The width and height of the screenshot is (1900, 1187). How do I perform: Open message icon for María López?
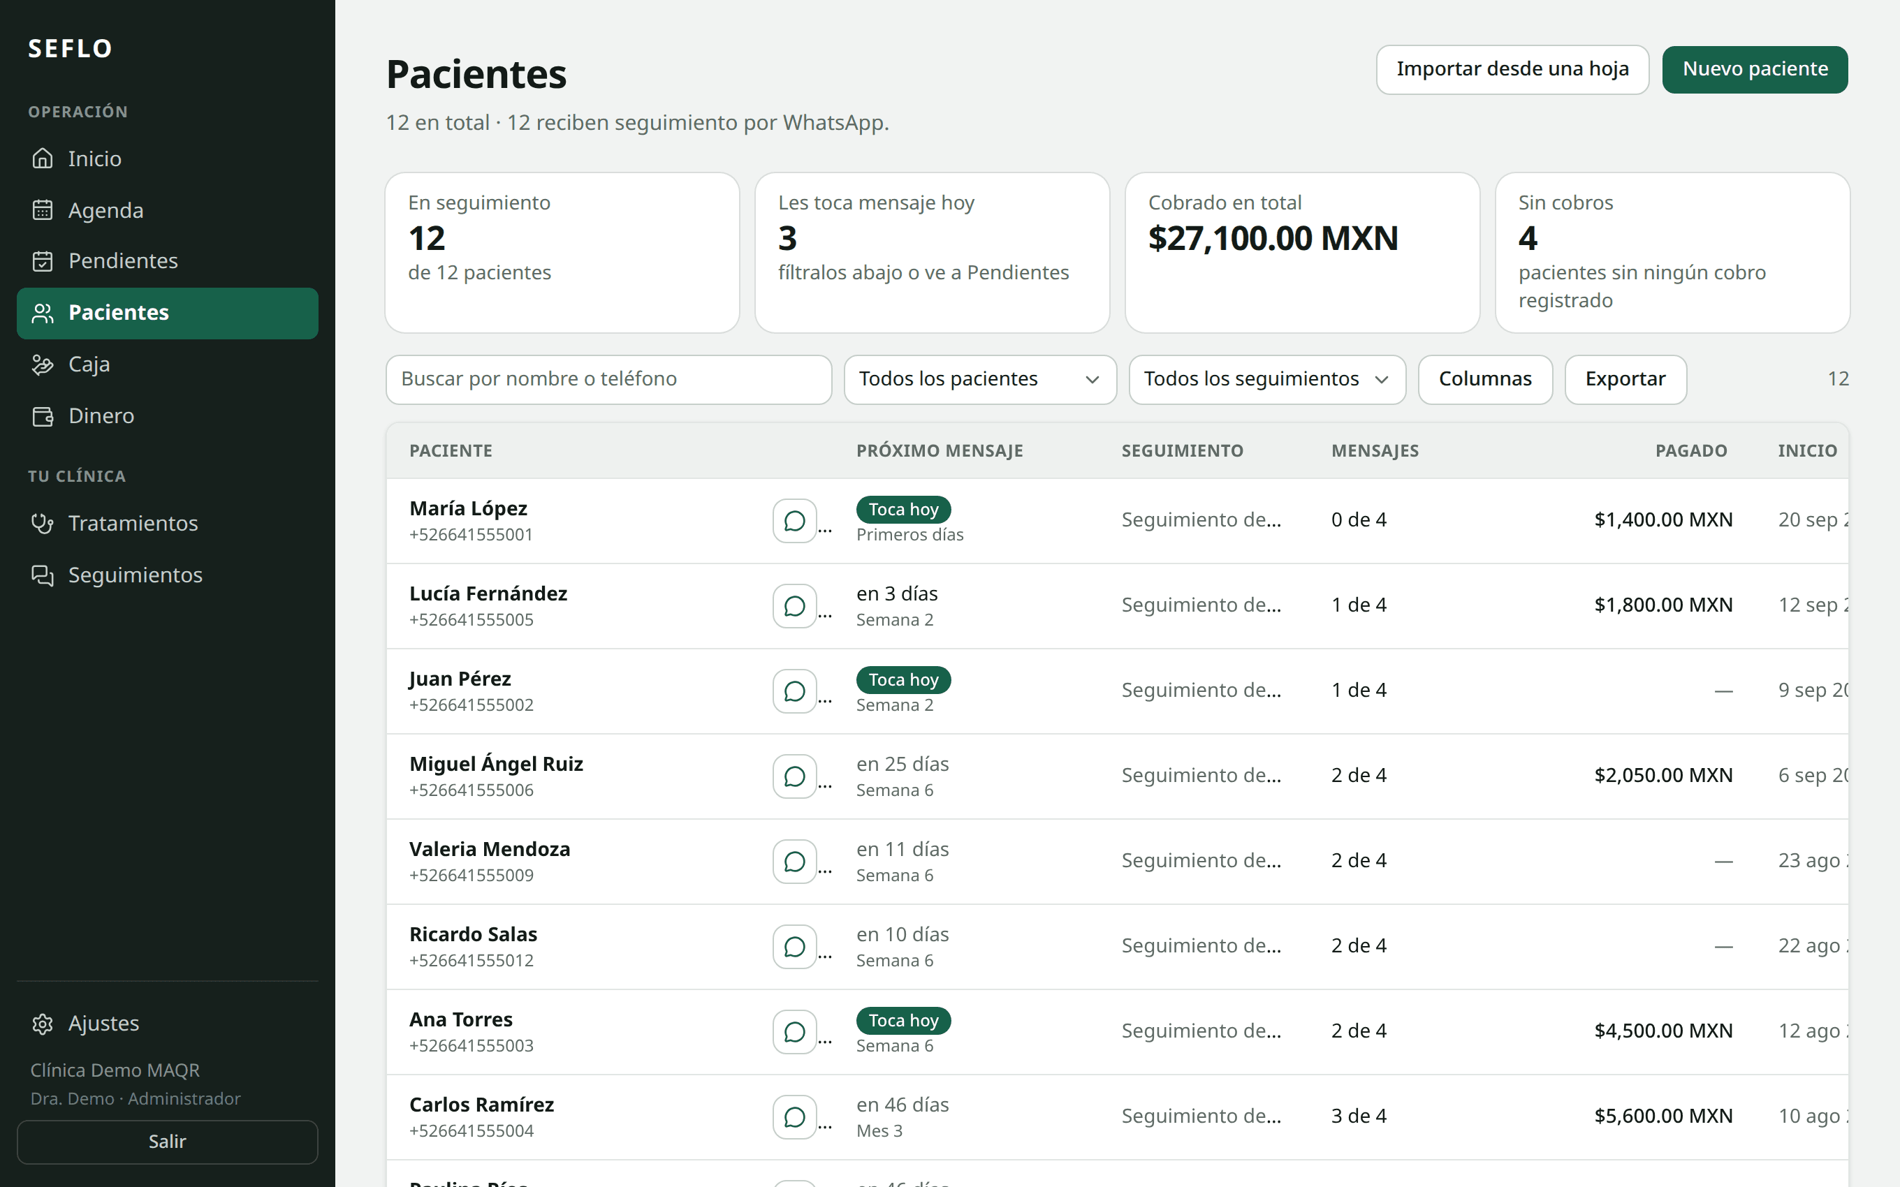pyautogui.click(x=794, y=520)
